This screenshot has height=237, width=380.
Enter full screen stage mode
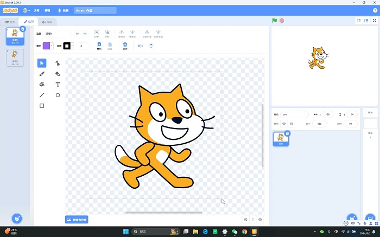[375, 21]
